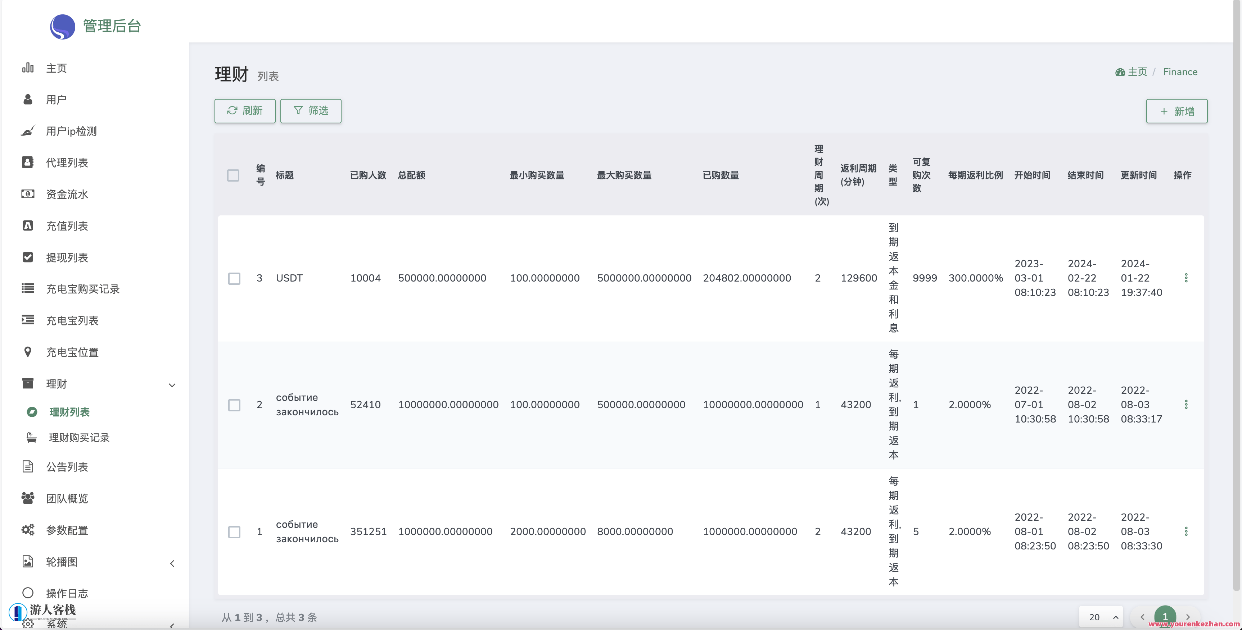Screen dimensions: 1242x630
Task: Check the USDT row checkbox
Action: (234, 278)
